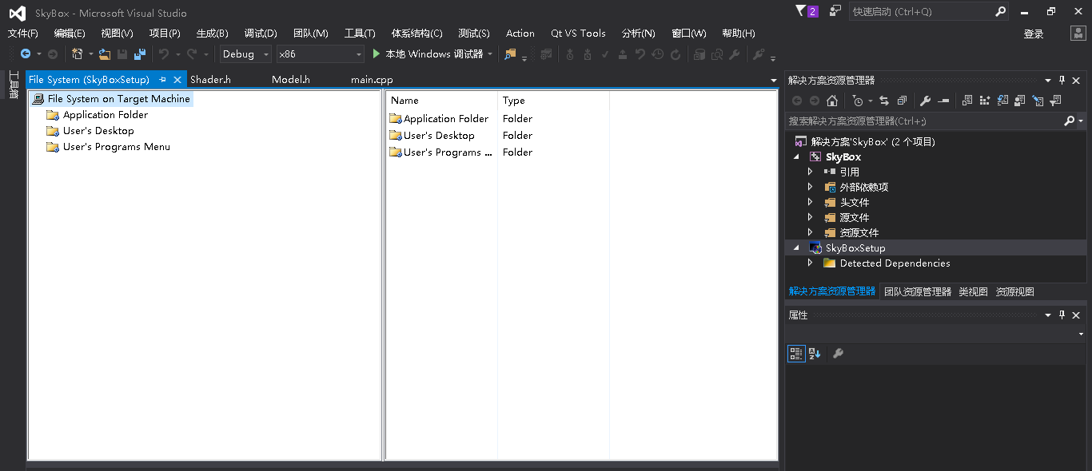Click the Navigate Backward arrow in main toolbar

(x=26, y=53)
